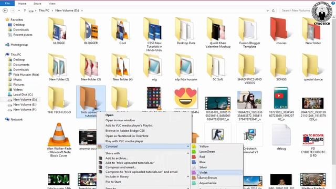Select the heart-eyes emoji image thumbnail
Viewport: 336px width, 189px height.
coord(185,98)
